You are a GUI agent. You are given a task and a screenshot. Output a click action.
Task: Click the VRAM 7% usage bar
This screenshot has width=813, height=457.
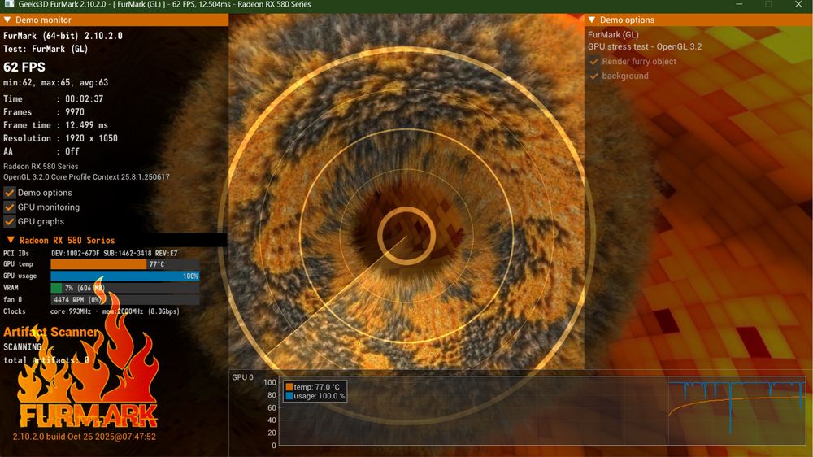click(125, 288)
